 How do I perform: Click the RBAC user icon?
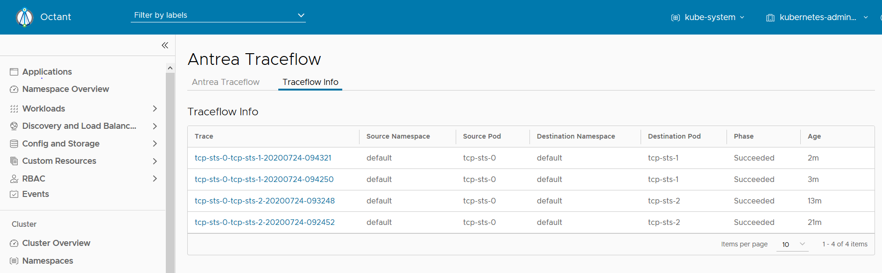[x=14, y=179]
